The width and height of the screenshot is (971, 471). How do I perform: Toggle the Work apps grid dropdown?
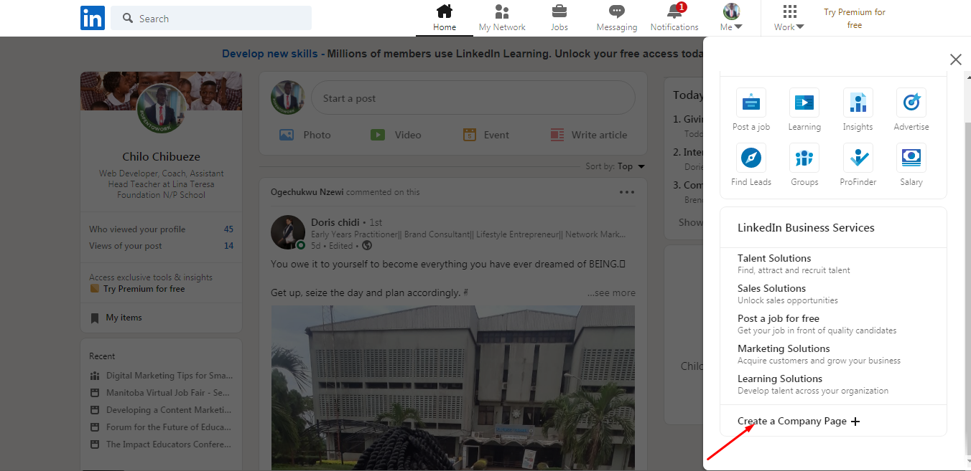pyautogui.click(x=789, y=18)
